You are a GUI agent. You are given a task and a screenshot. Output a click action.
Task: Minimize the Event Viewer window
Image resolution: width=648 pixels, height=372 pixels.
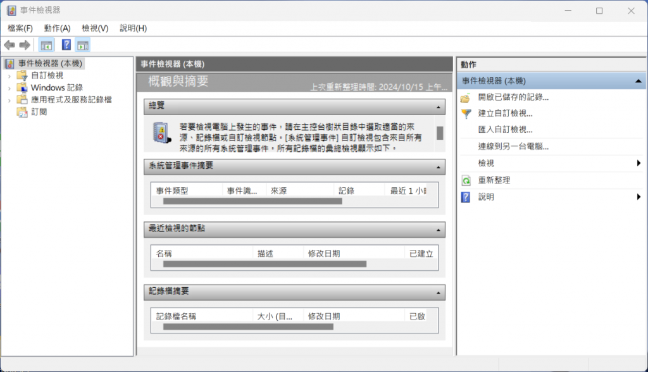(x=568, y=11)
